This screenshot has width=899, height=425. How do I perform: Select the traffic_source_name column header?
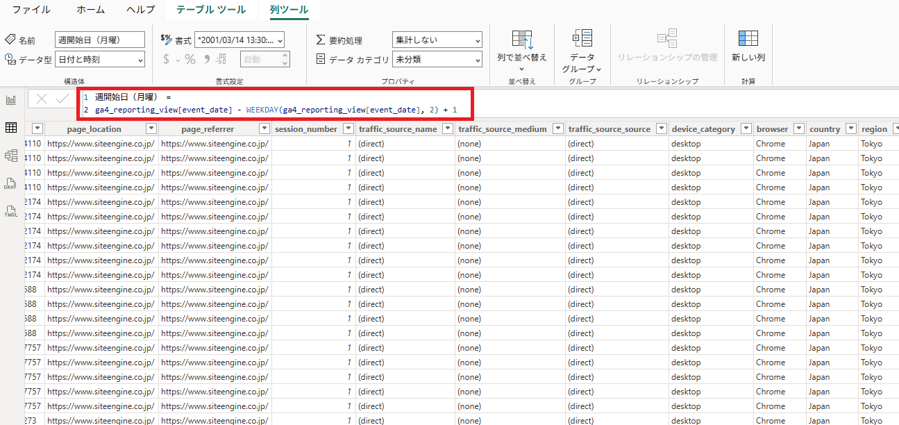pos(398,129)
